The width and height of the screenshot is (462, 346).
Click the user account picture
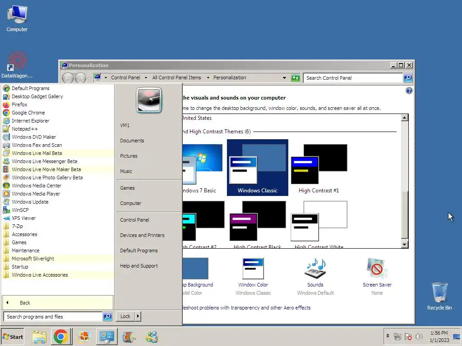(x=149, y=100)
